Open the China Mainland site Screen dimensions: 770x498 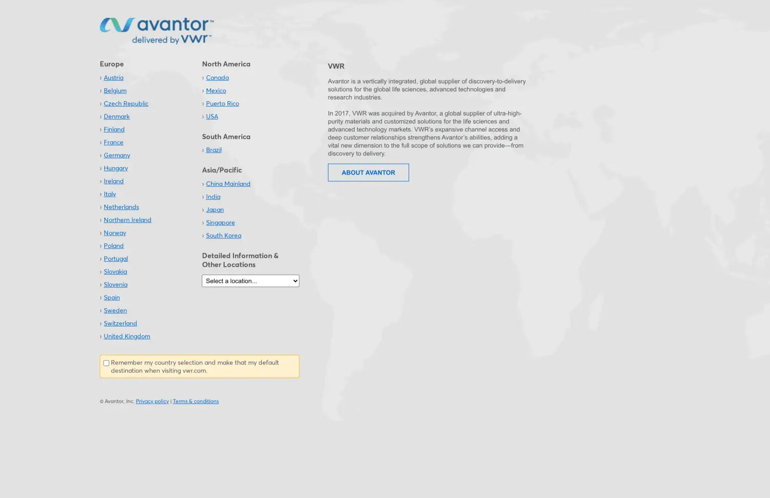click(x=228, y=183)
